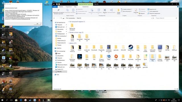Screen dimensions: 182x102
Task: Open the Task View taskbar button
Action: (x=11, y=100)
